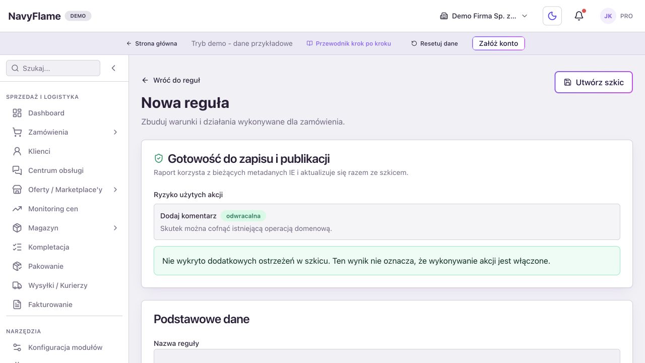This screenshot has width=645, height=363.
Task: Open the JK user avatar menu
Action: coord(608,16)
